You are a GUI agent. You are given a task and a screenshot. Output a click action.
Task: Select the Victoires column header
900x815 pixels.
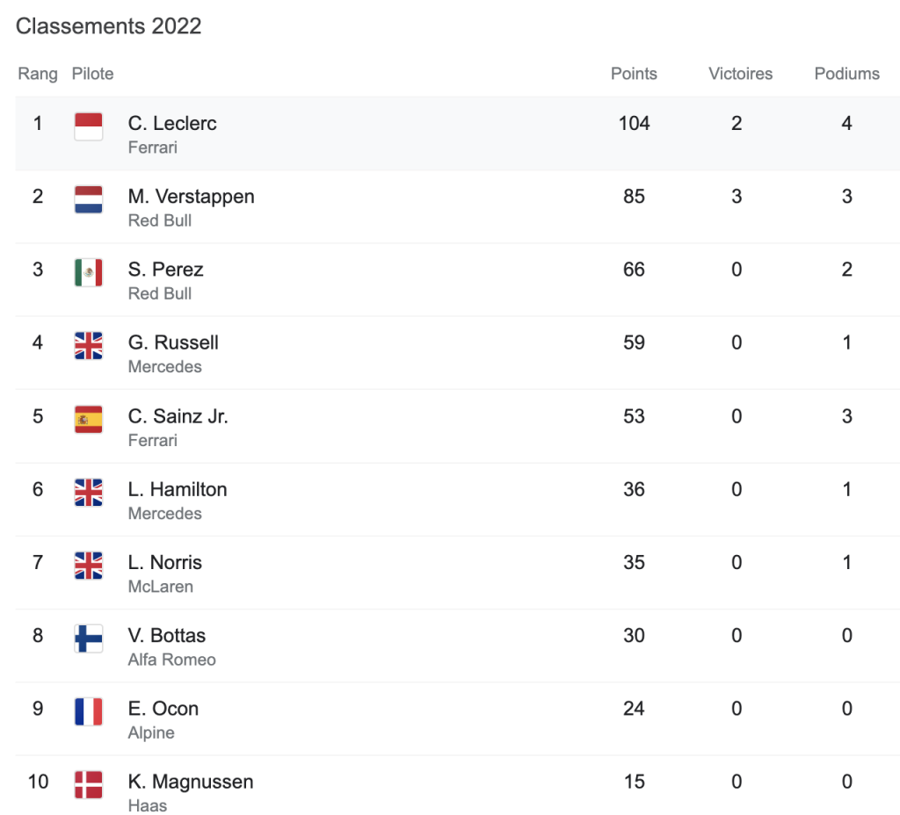(740, 74)
